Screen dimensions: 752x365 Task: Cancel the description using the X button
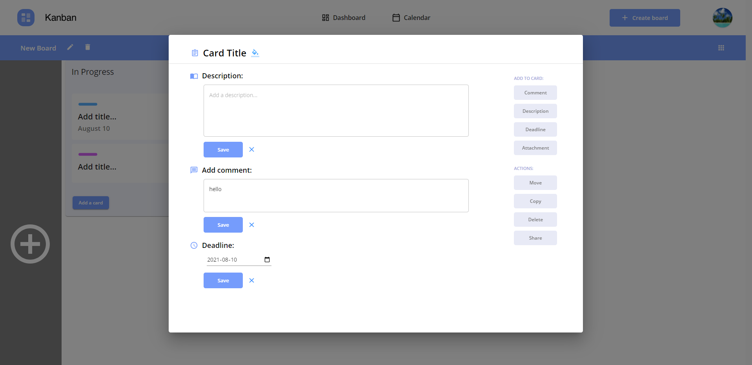click(x=251, y=149)
